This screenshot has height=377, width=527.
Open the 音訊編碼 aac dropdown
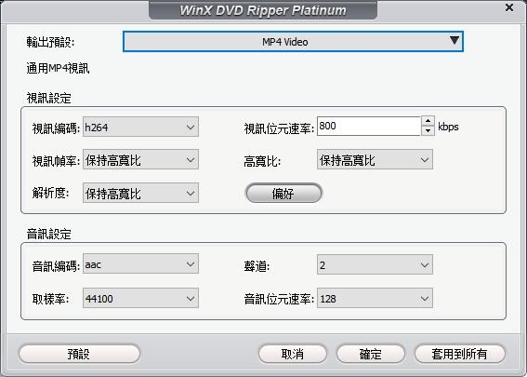[140, 264]
